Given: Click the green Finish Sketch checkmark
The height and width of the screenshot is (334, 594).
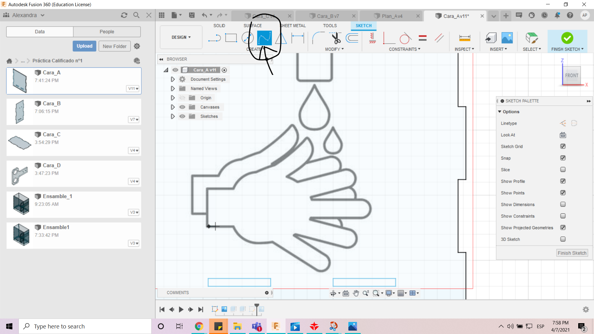Looking at the screenshot, I should 567,38.
